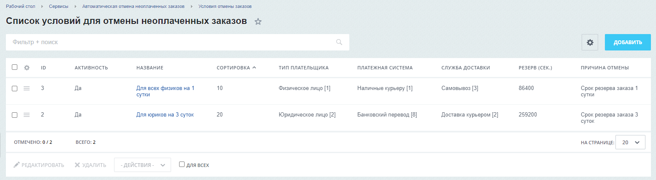Open column settings gear in table header
Screen dimensions: 656x180
coord(27,68)
